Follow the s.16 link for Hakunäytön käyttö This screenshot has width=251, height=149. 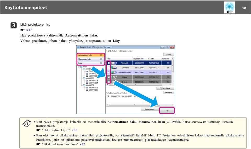(x=75, y=130)
